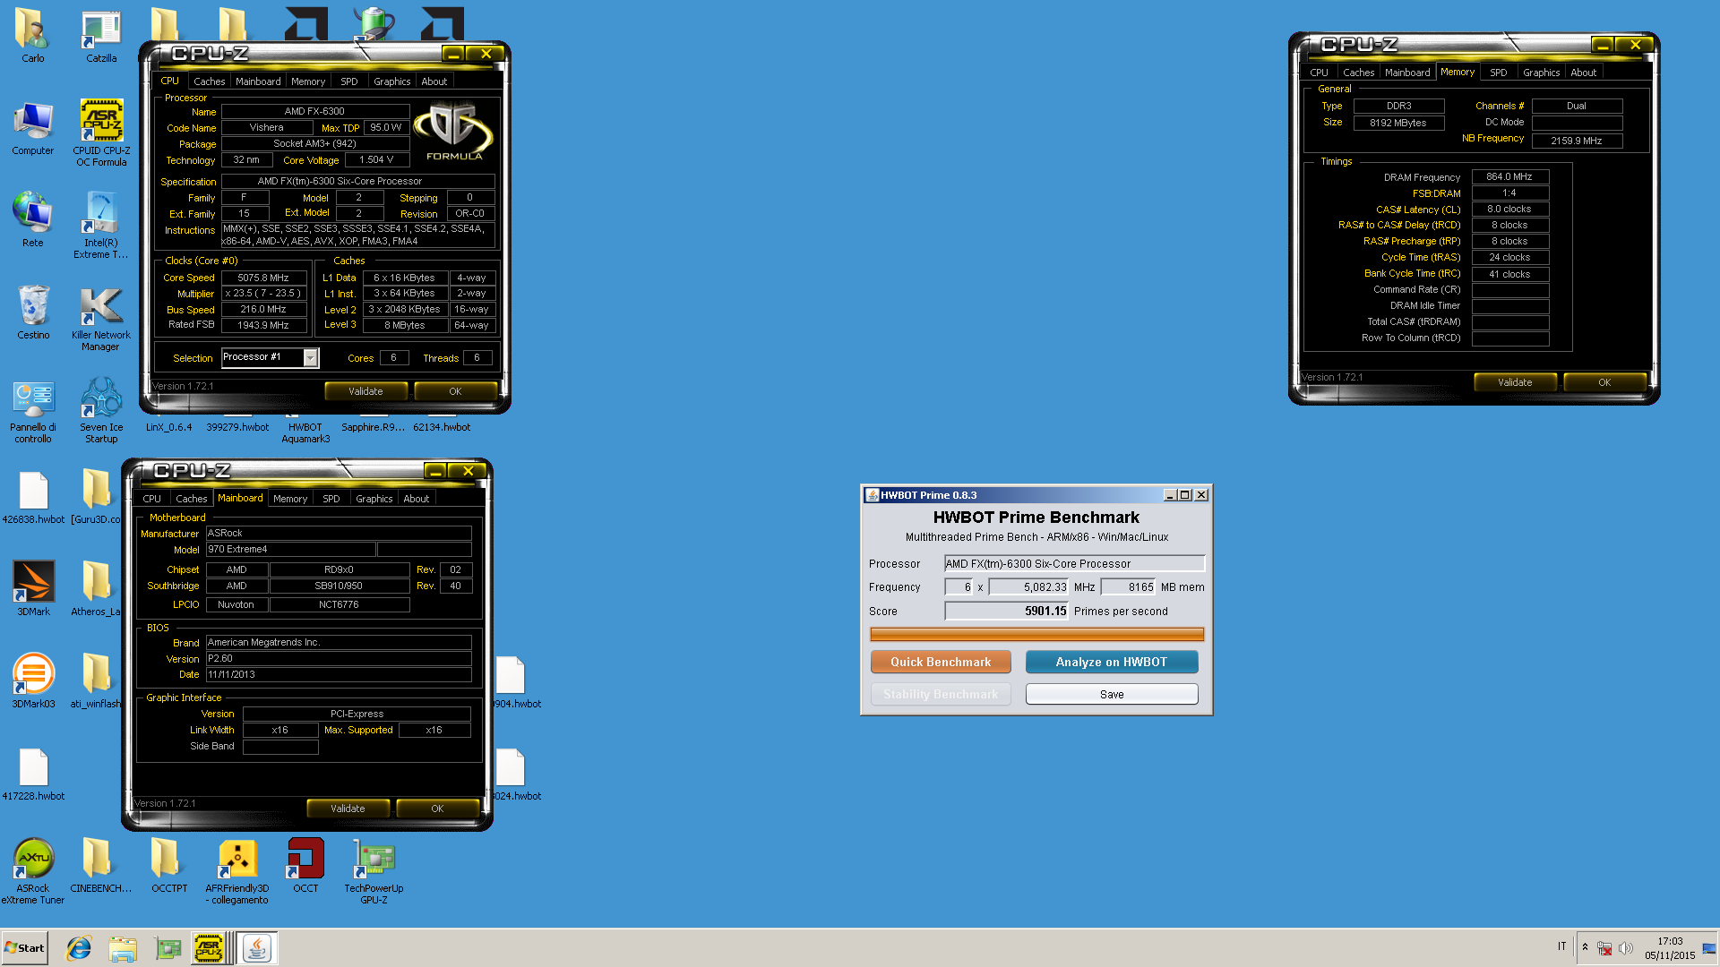Launch the OCCT desktop shortcut
Screen dimensions: 1720x967
point(305,866)
